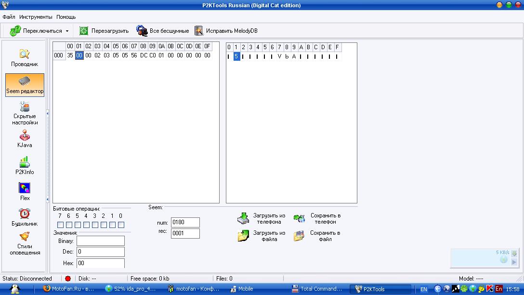Open the Переключиться dropdown arrow
This screenshot has height=295, width=524.
coord(67,31)
